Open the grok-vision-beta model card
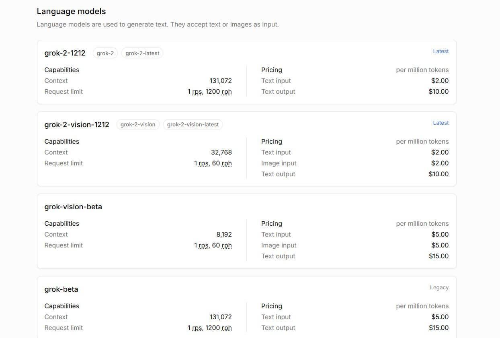Viewport: 500px width, 338px height. (73, 206)
